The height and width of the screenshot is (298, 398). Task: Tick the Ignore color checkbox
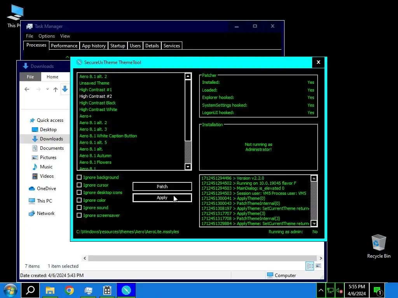coord(79,200)
